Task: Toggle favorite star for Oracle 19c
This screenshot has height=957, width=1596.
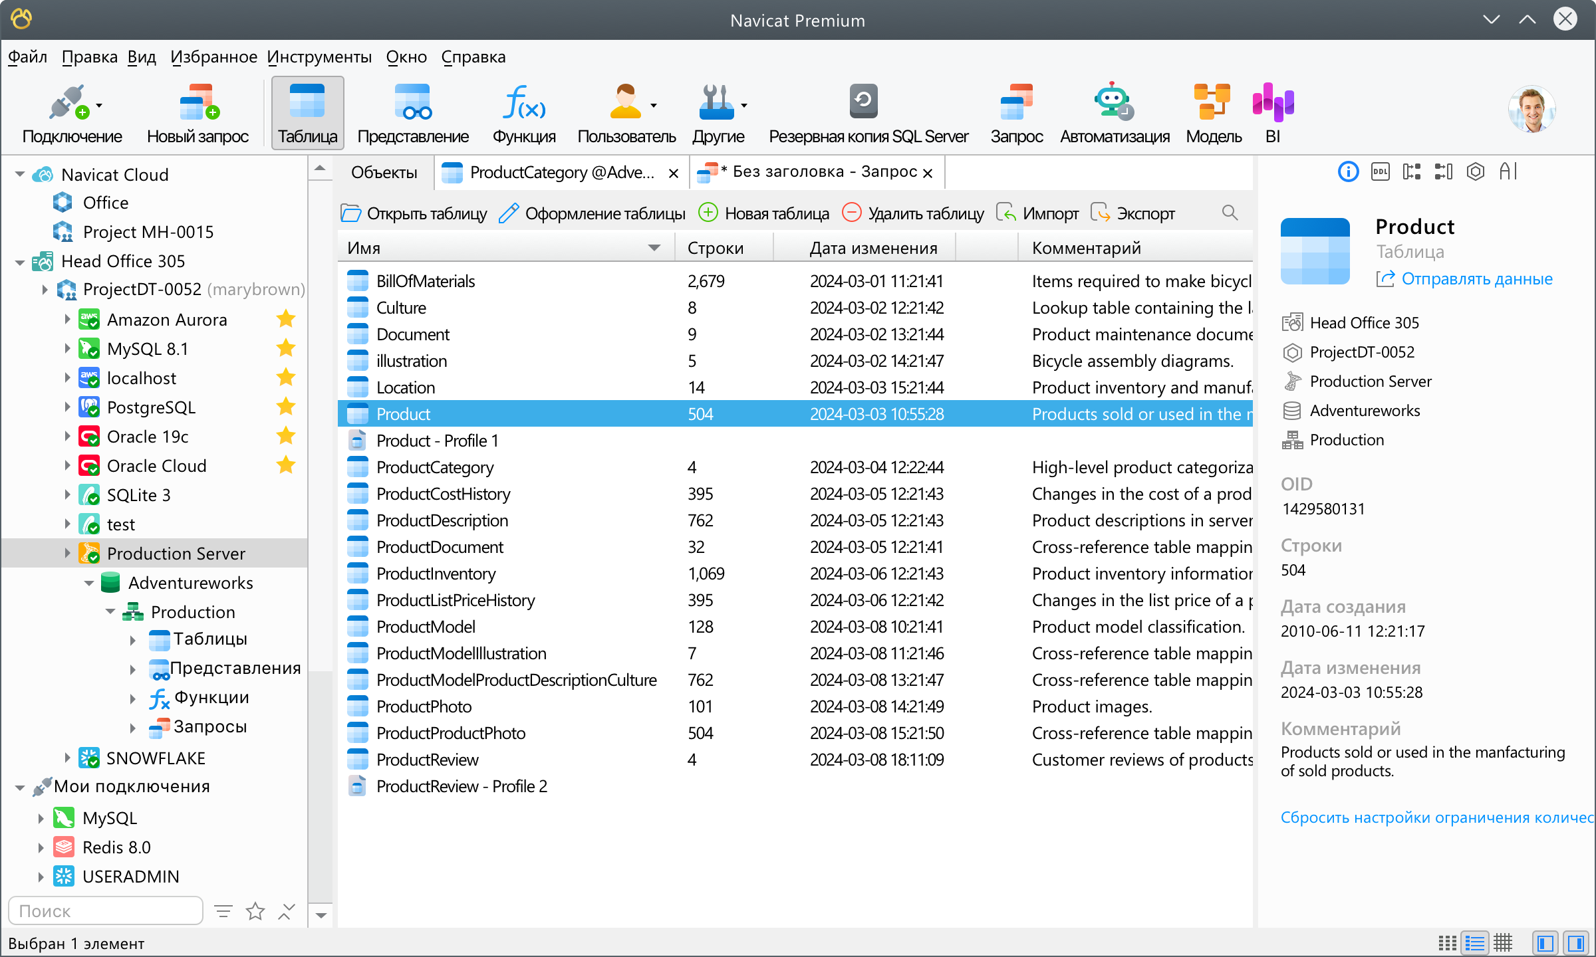Action: [x=286, y=436]
